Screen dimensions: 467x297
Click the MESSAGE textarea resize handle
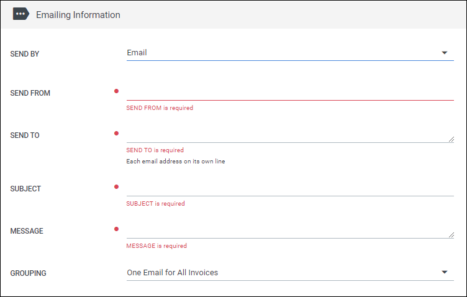point(451,235)
